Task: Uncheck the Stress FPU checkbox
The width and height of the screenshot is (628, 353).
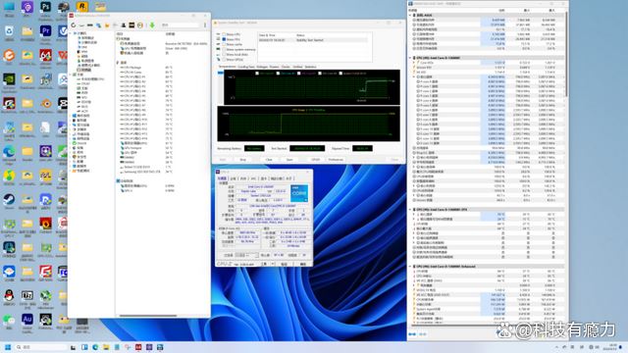Action: (x=224, y=39)
